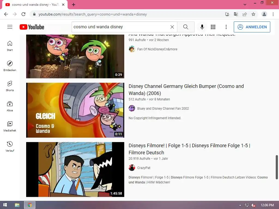The width and height of the screenshot is (279, 209).
Task: Open the CrazyPat channel
Action: click(144, 168)
